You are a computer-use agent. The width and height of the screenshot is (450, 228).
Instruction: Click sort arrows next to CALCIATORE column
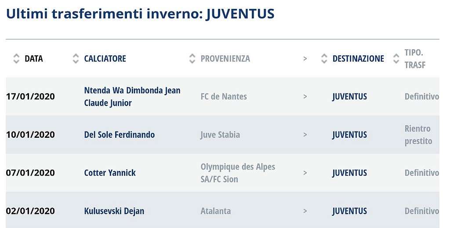[76, 59]
